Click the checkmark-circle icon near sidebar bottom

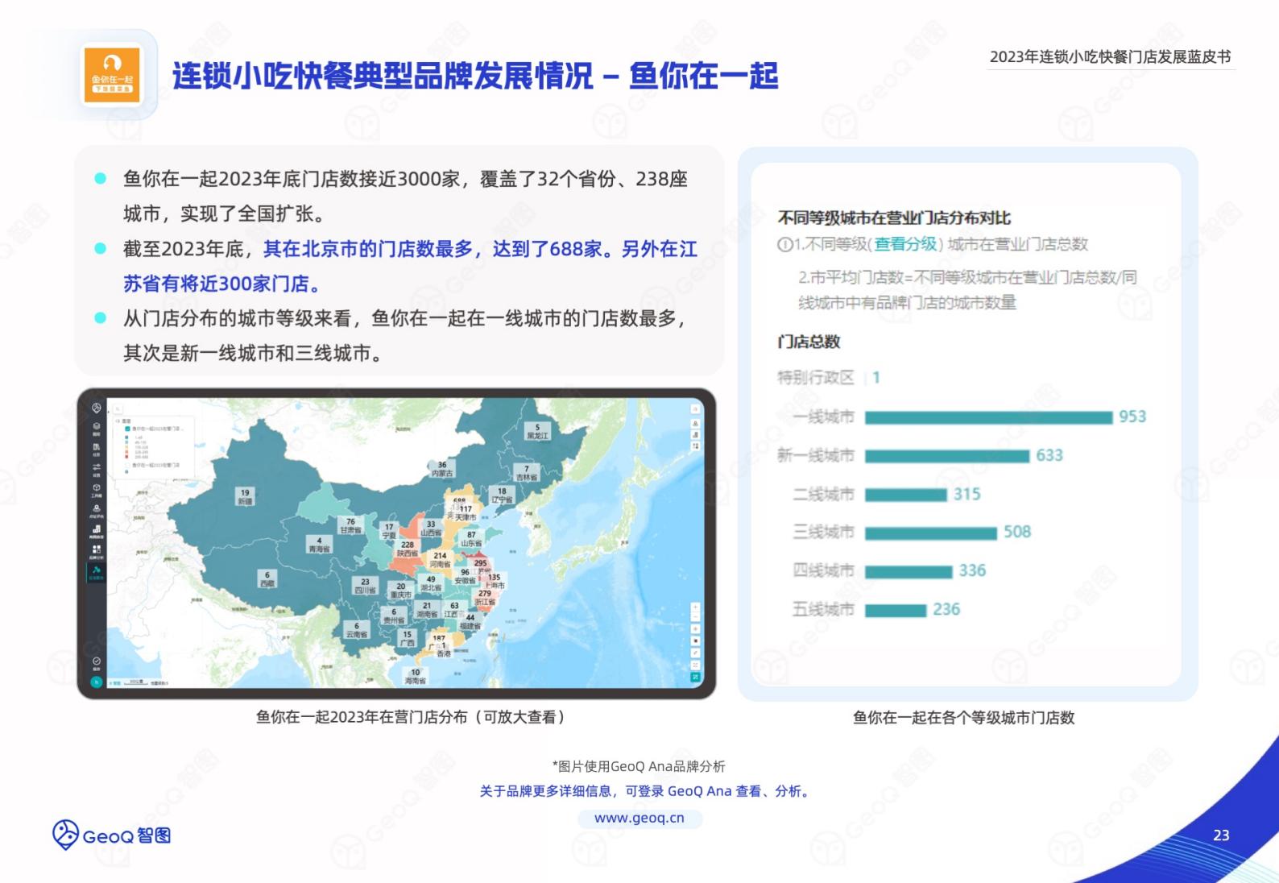(x=97, y=661)
